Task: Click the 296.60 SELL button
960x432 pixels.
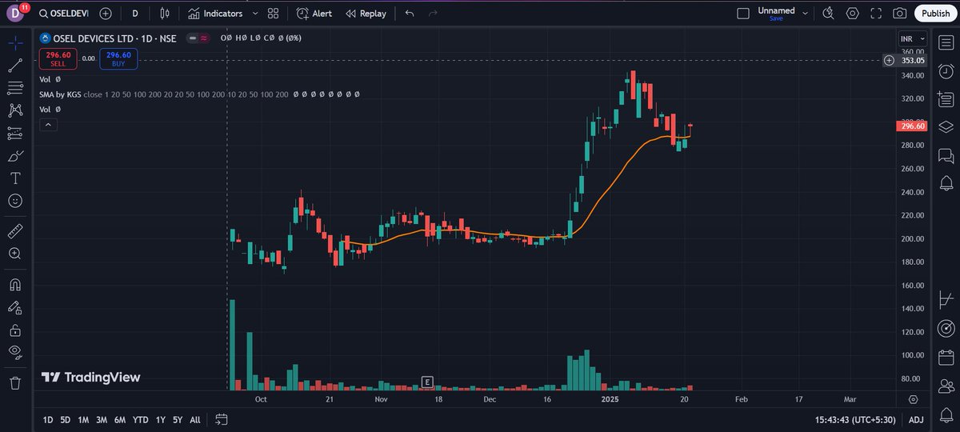Action: (59, 58)
